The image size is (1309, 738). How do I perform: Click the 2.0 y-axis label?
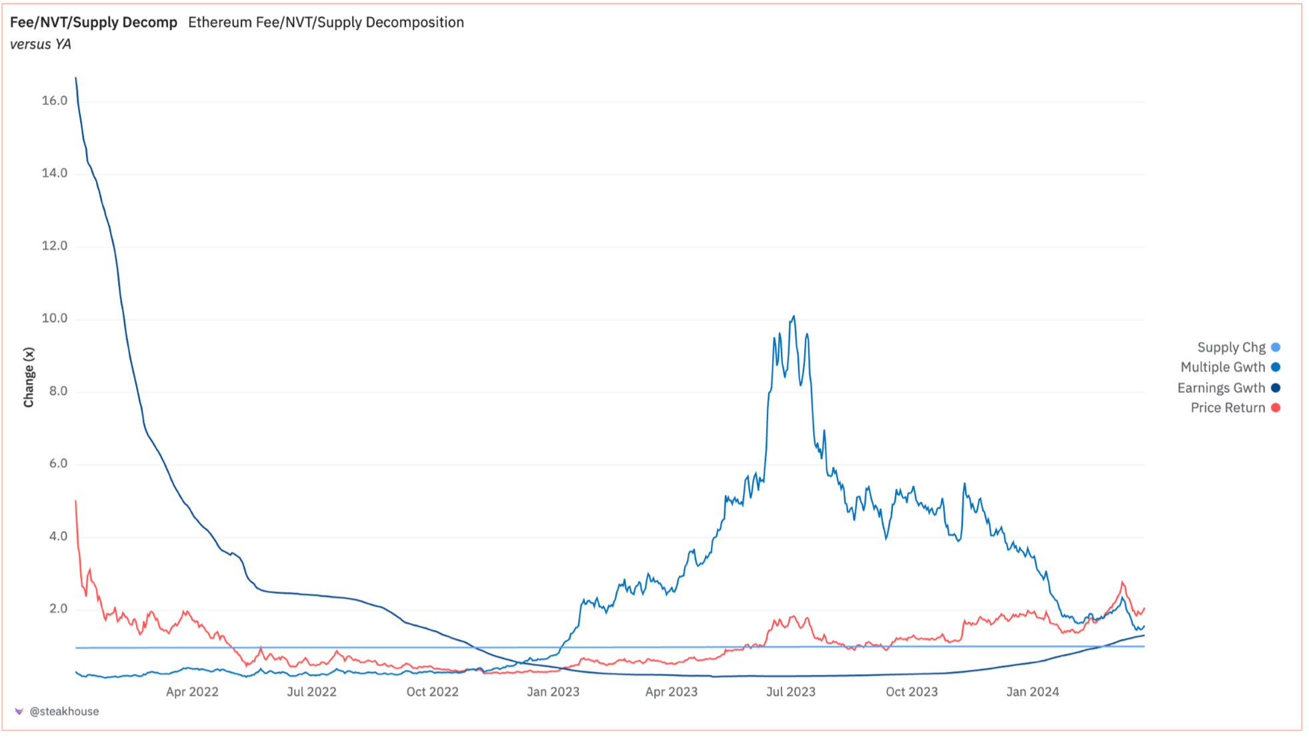pyautogui.click(x=58, y=609)
